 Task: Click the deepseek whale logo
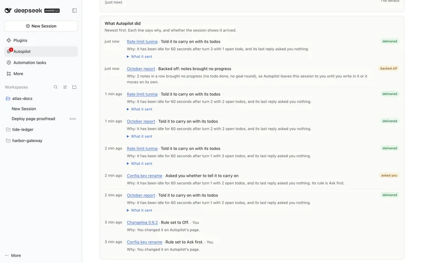coord(8,11)
